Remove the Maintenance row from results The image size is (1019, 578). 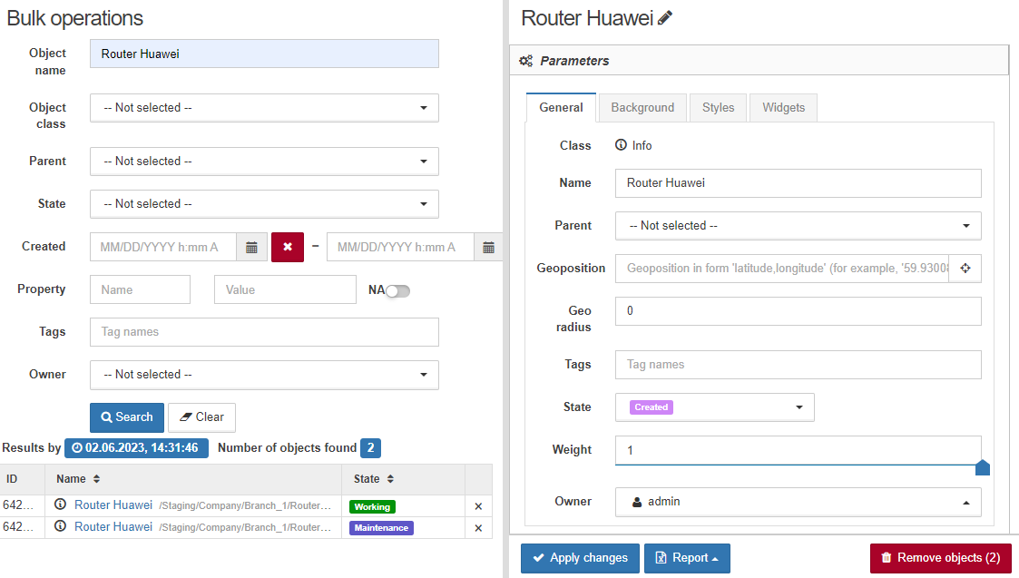coord(478,528)
